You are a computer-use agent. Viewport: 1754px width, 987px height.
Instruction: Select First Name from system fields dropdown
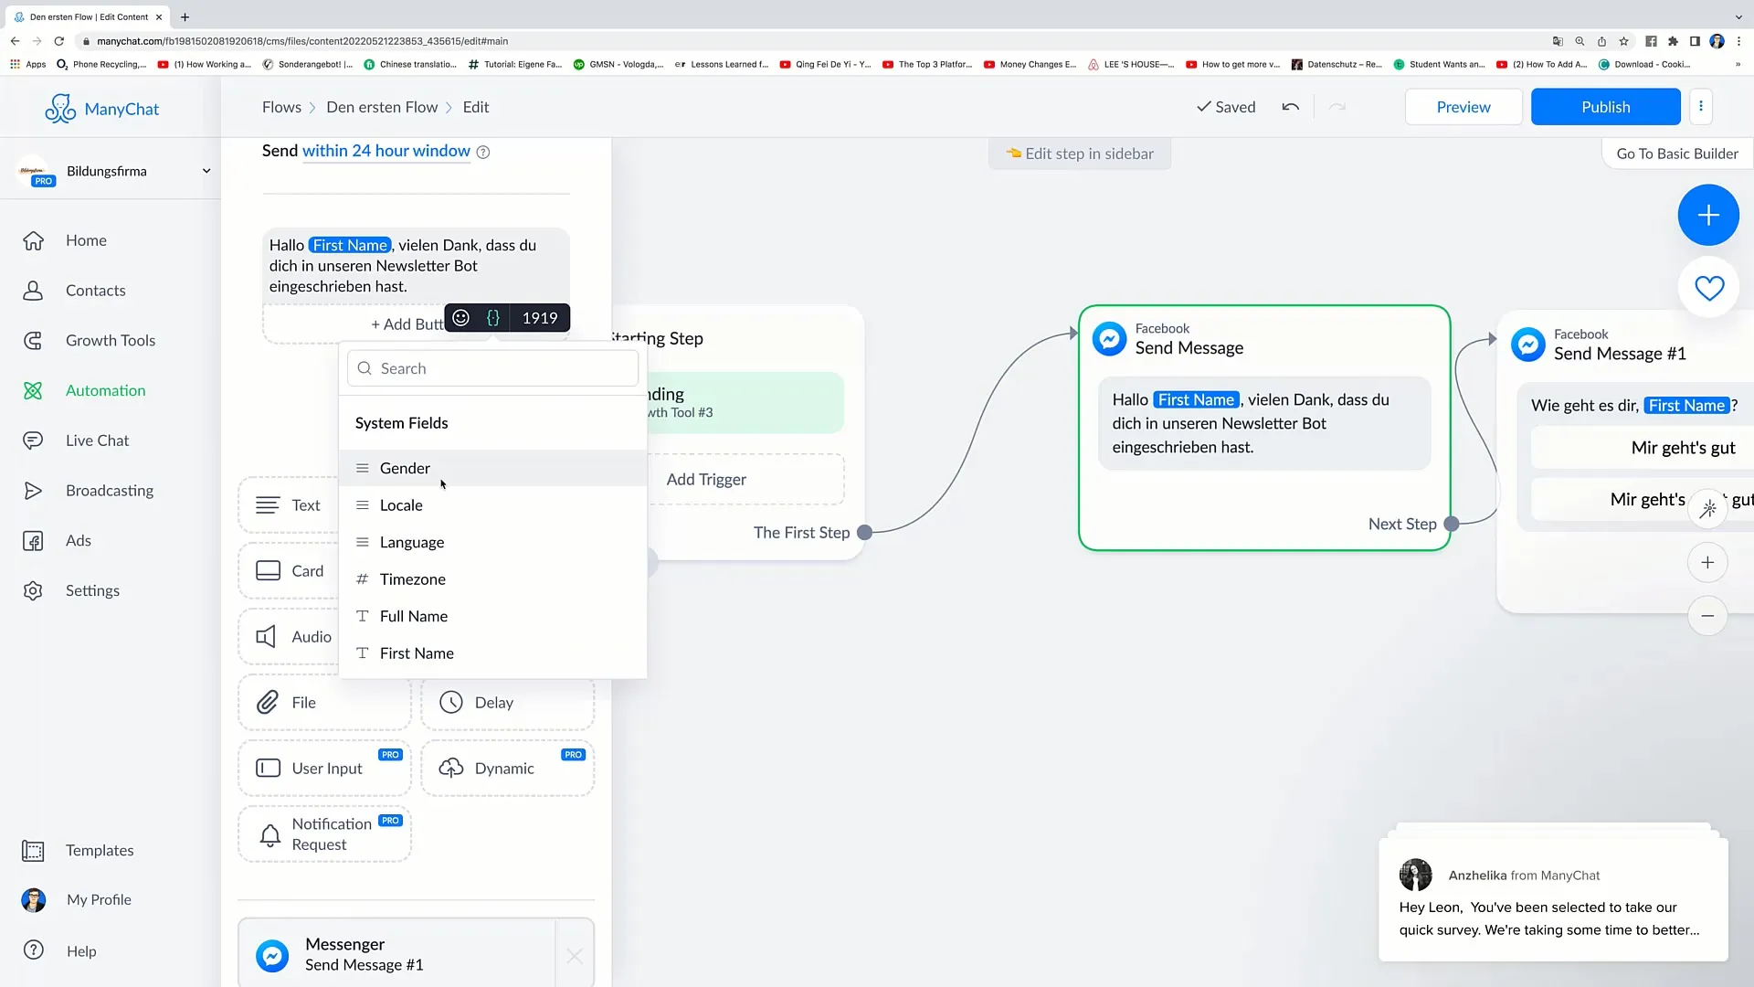418,653
